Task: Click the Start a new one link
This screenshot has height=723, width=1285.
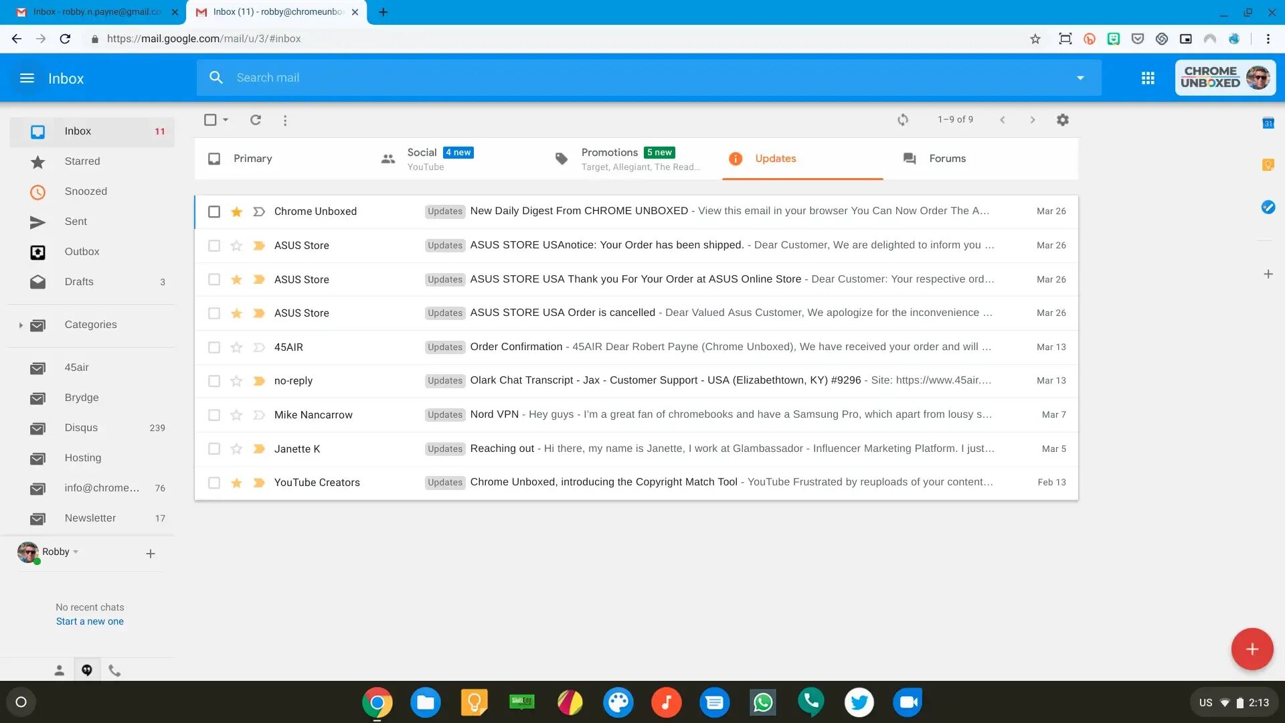Action: (x=90, y=621)
